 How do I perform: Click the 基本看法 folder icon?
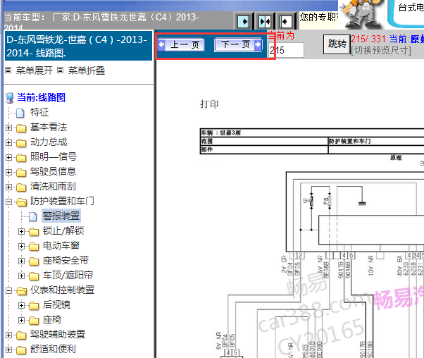(x=21, y=128)
